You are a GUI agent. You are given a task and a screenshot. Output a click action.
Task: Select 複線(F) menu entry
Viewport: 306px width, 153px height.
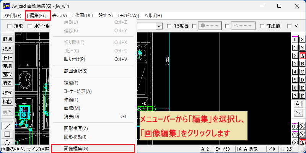(93, 83)
